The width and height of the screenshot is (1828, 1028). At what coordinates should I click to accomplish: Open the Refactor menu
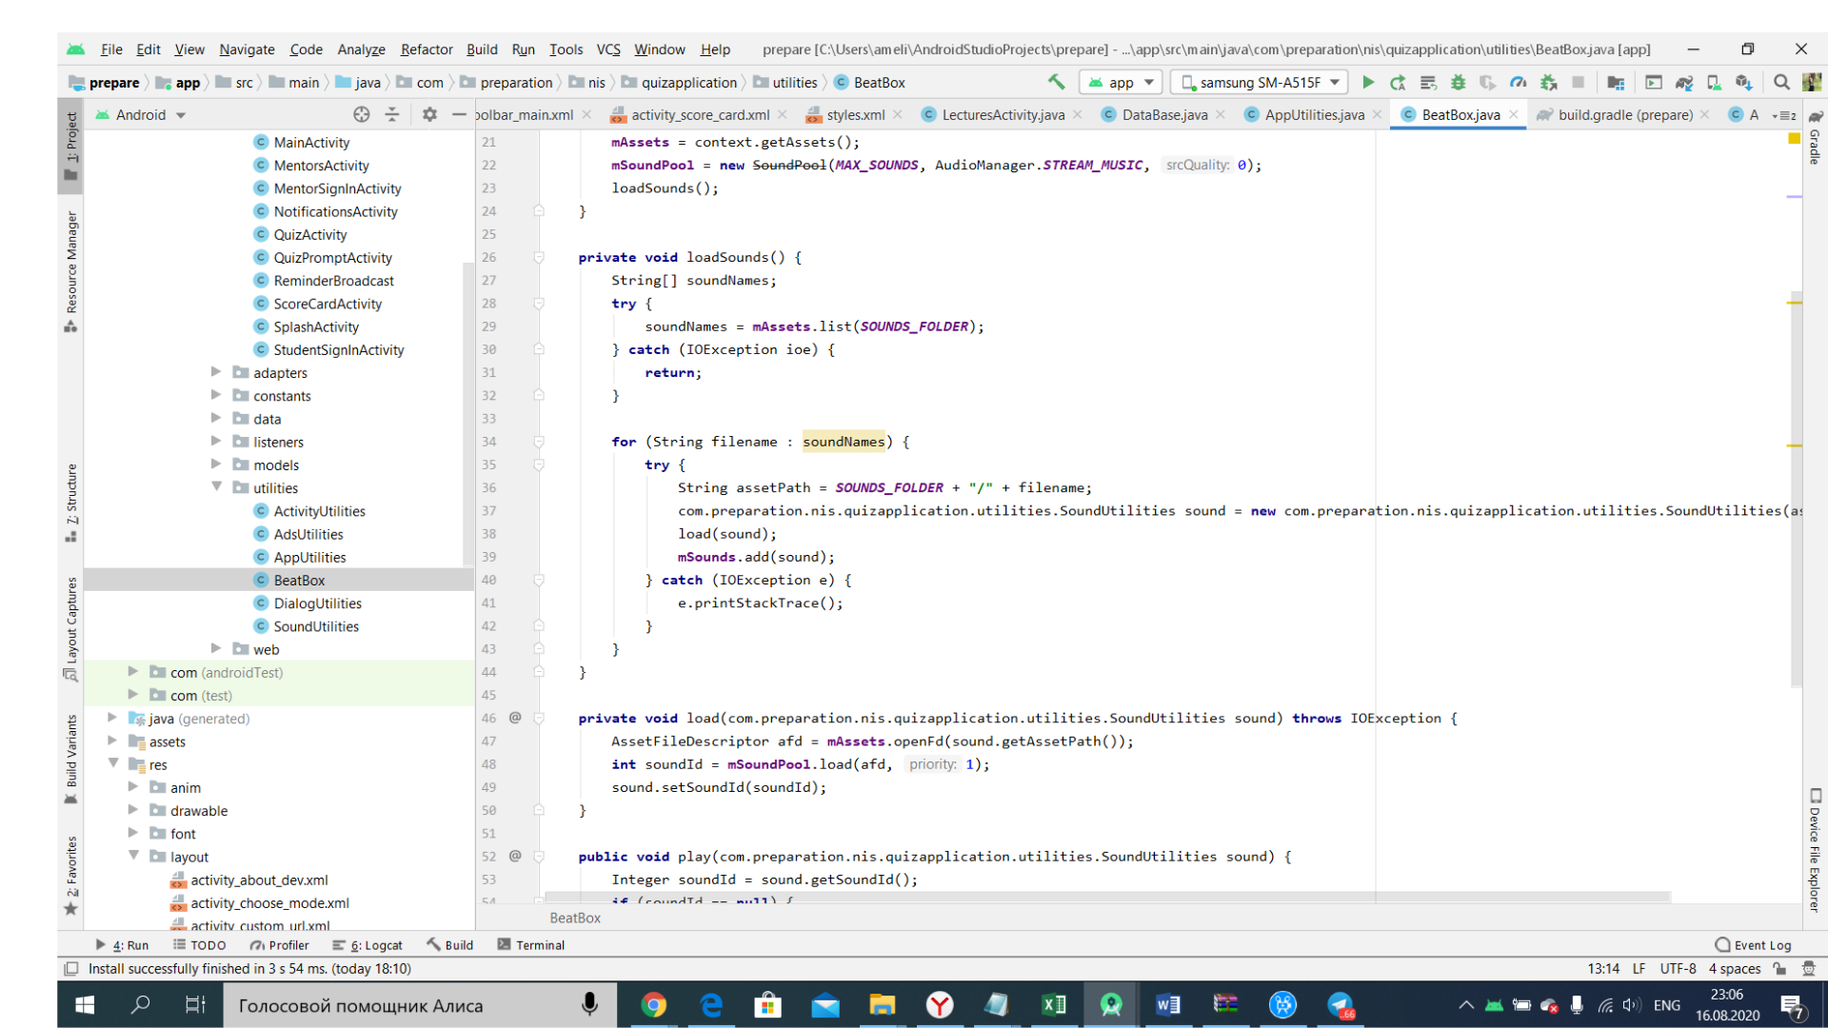click(426, 49)
